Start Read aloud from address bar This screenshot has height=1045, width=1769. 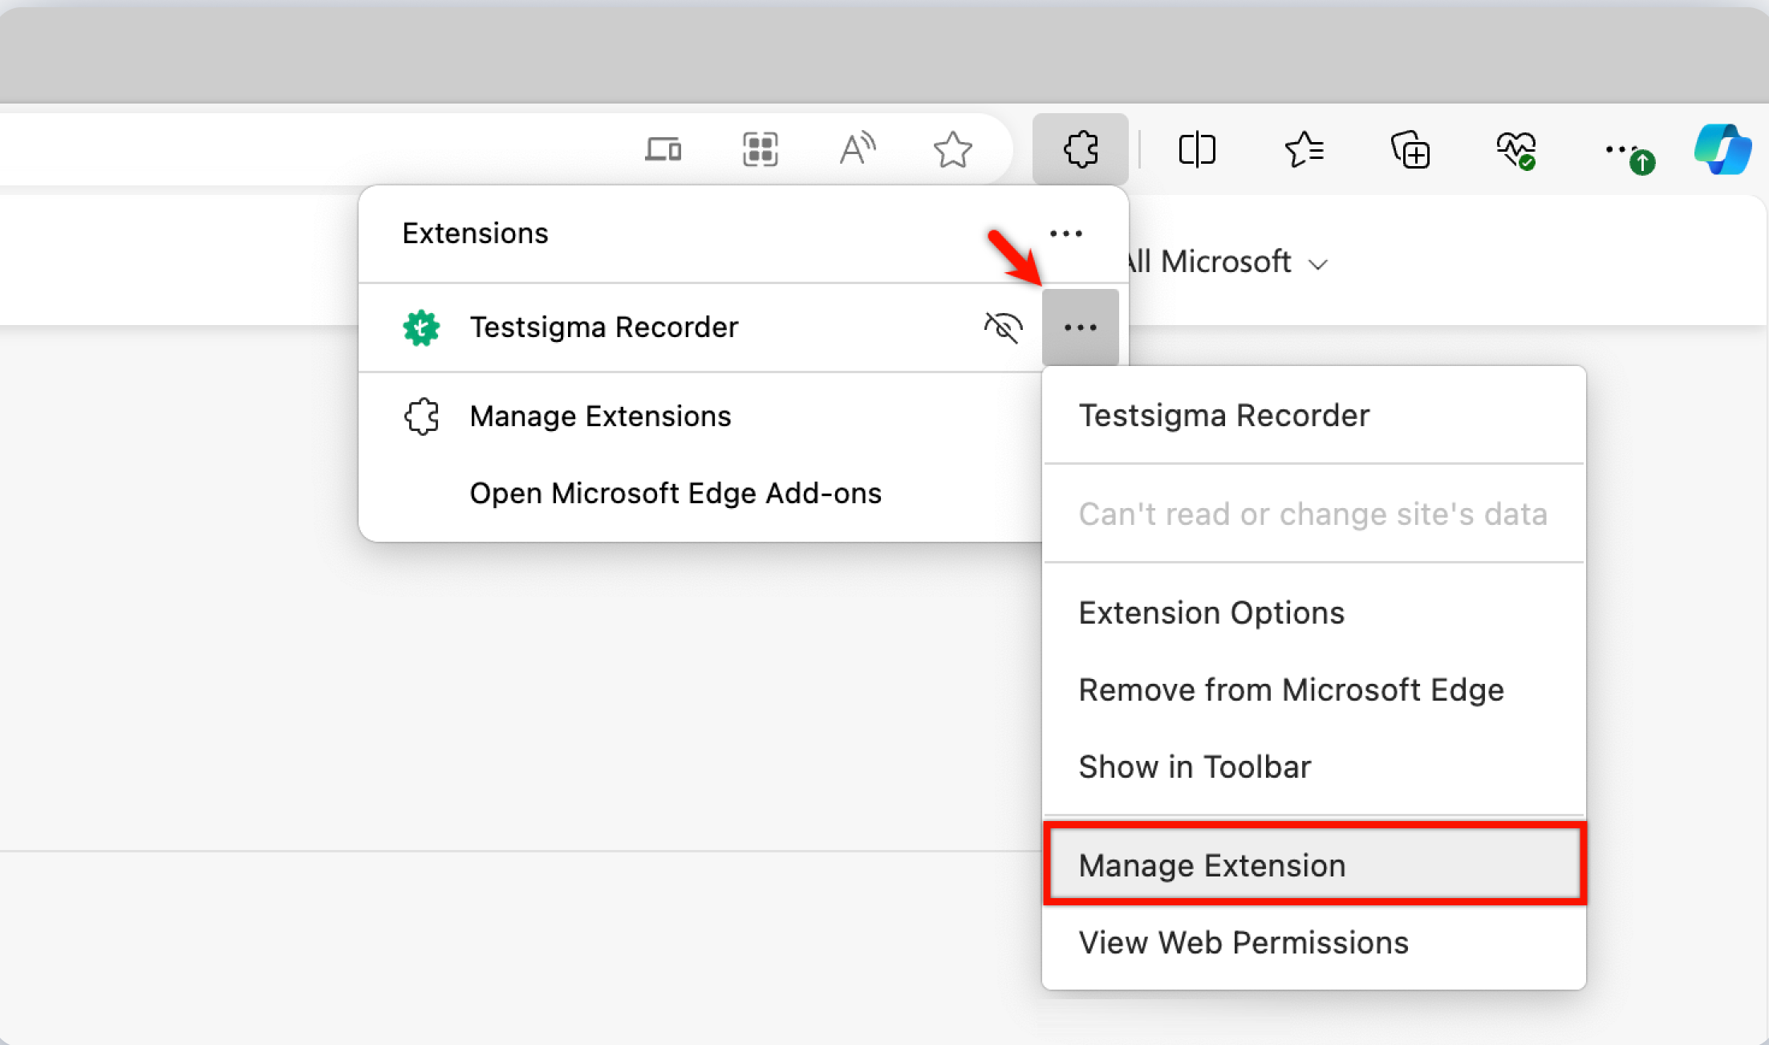(857, 149)
